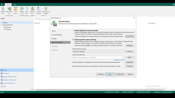Image resolution: width=175 pixels, height=98 pixels.
Task: Click the Import Backup ribbon icon
Action: [39, 9]
